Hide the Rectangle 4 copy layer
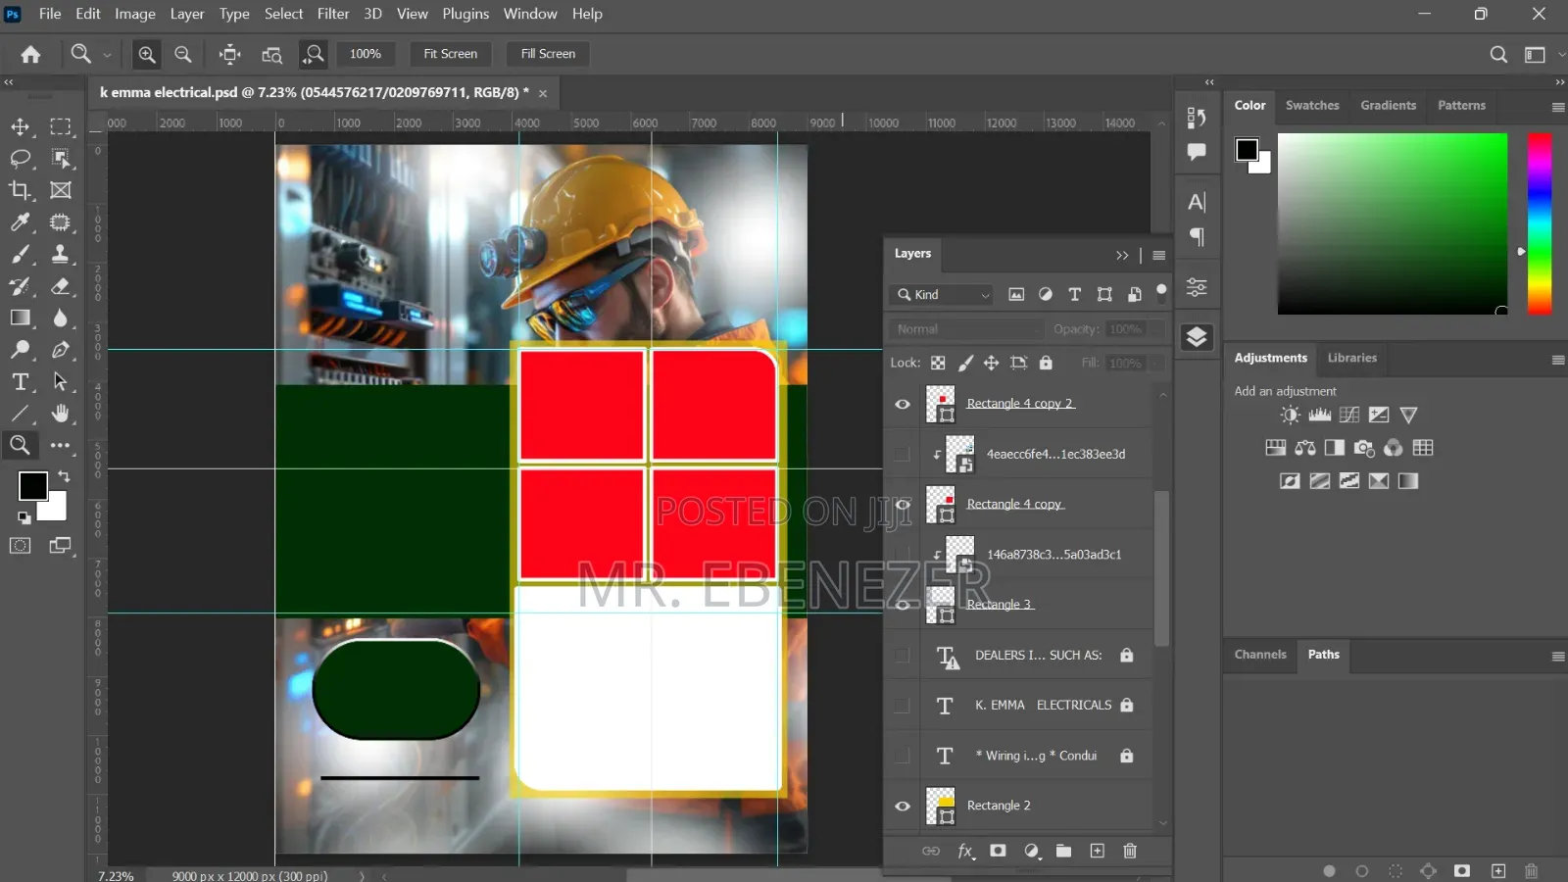Viewport: 1568px width, 882px height. pos(903,504)
